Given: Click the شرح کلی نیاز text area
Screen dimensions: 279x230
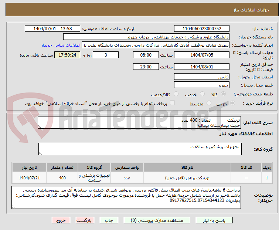Looking at the screenshot, I should tap(139, 122).
